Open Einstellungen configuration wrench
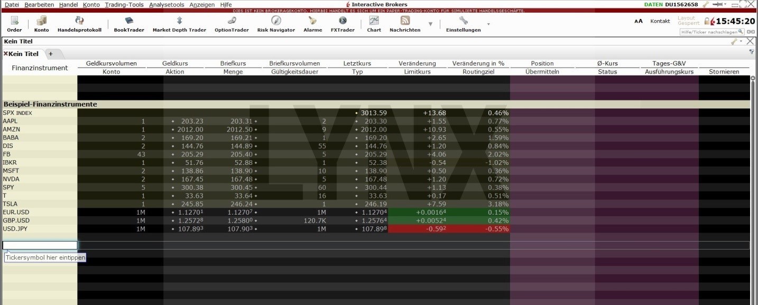The width and height of the screenshot is (758, 305). 464,24
